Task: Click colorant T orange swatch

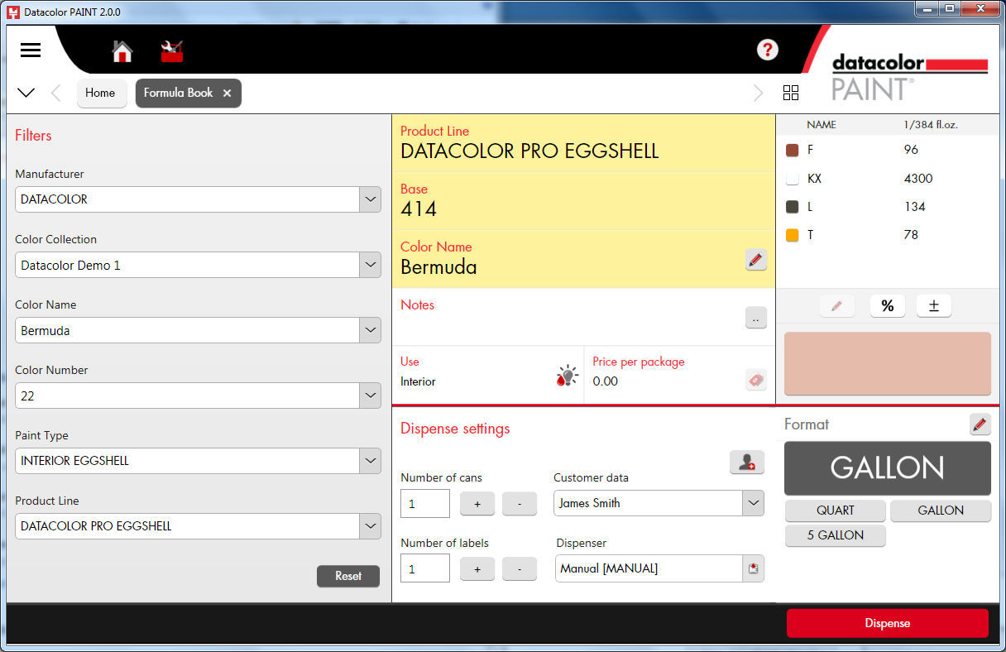Action: [792, 235]
